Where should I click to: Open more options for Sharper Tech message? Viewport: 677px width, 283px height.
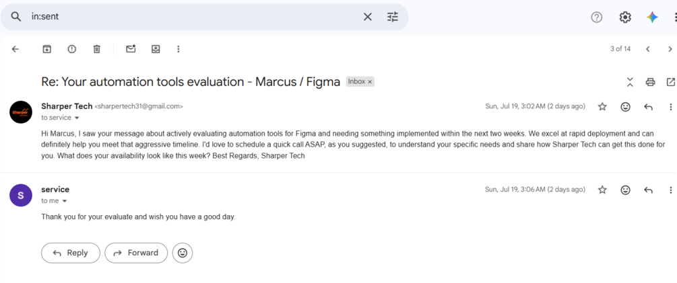[x=670, y=106]
